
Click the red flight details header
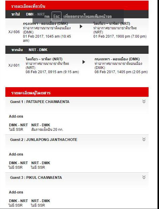[x=77, y=5]
